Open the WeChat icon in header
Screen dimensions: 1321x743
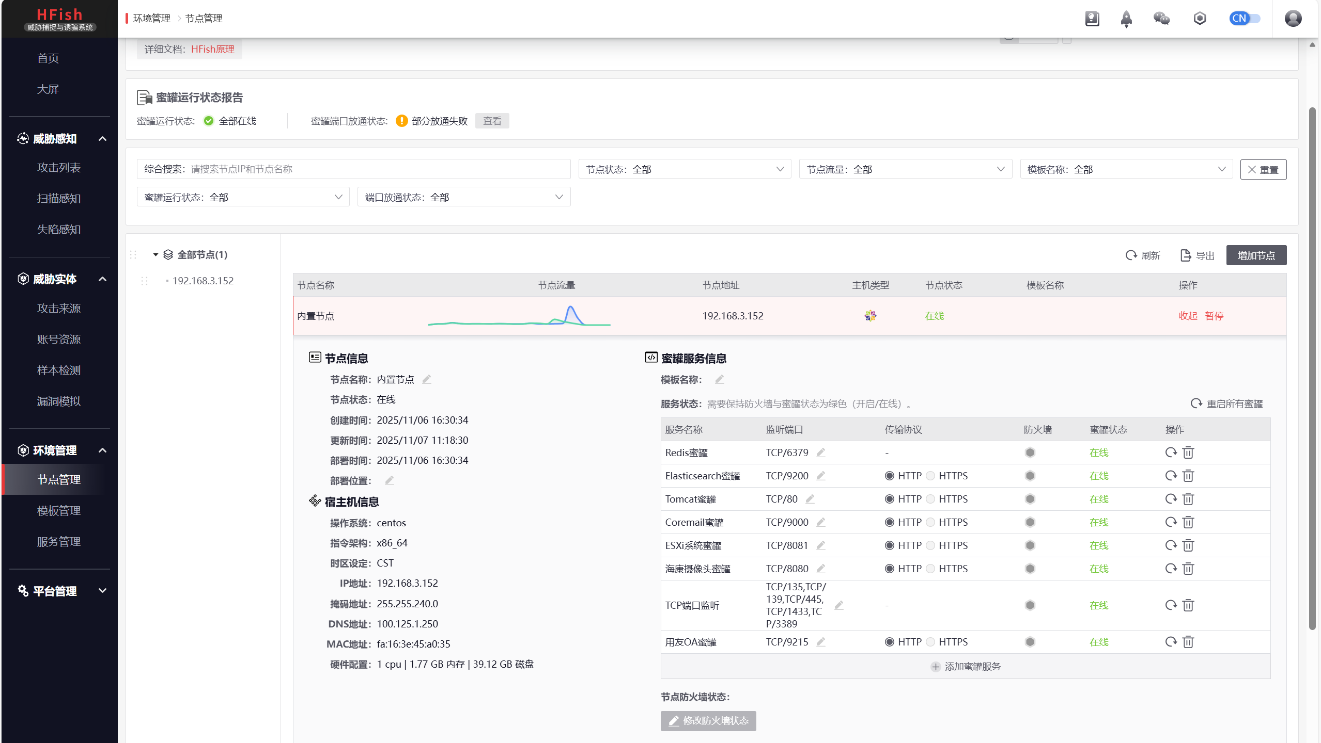[1161, 19]
